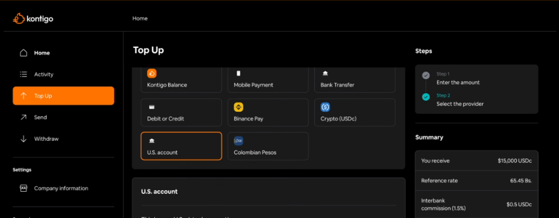Screen dimensions: 559x218
Task: Click the Debit or Credit card icon
Action: 152,107
